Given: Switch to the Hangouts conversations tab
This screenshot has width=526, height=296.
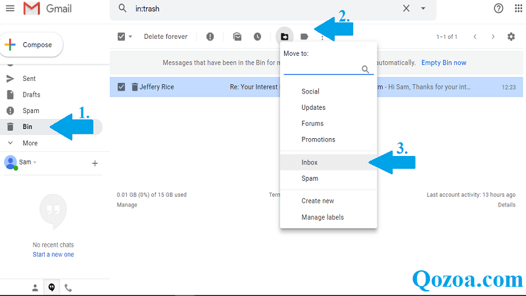Looking at the screenshot, I should pos(52,287).
